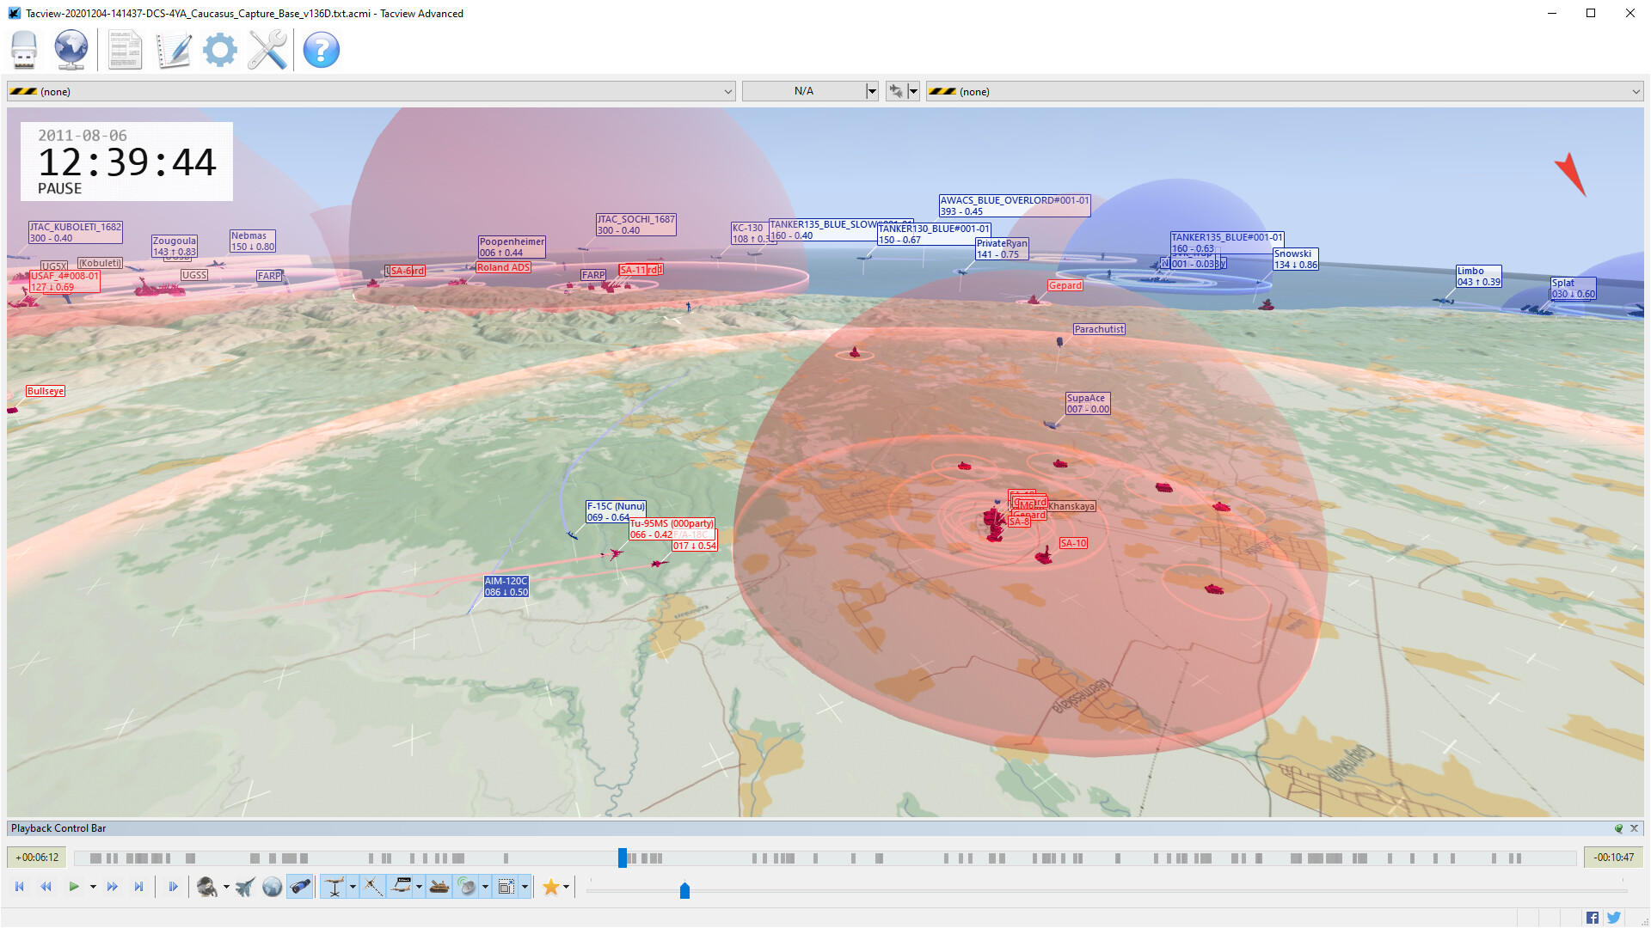Select external view with the fighter jet icon
Screen dimensions: 1651x928
[x=244, y=887]
